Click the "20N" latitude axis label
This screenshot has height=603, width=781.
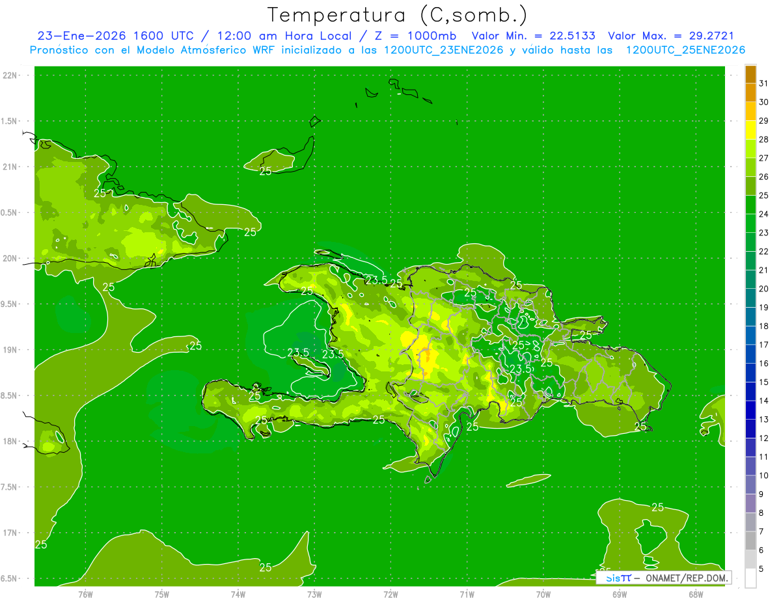tap(9, 258)
